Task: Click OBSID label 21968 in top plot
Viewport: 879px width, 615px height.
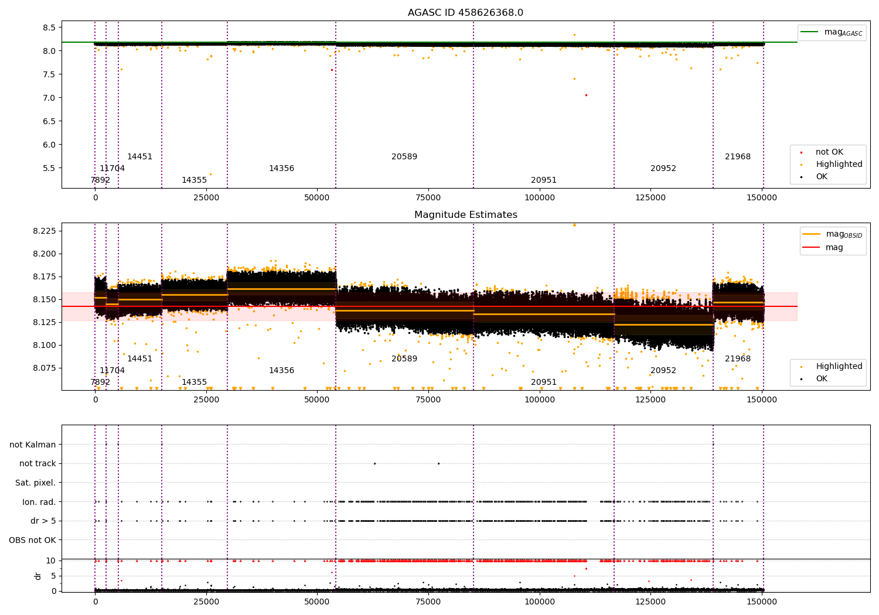Action: (738, 157)
